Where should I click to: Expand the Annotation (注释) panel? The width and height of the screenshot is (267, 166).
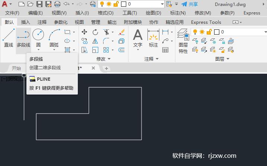152,59
